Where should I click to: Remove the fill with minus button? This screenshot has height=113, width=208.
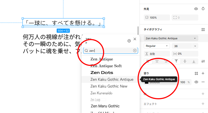pos(203,82)
